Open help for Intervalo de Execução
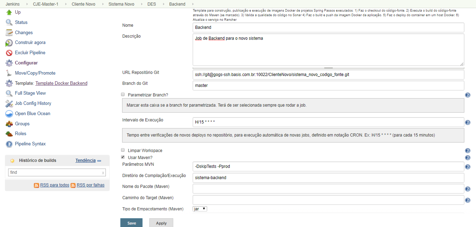This screenshot has width=476, height=227. point(468,122)
